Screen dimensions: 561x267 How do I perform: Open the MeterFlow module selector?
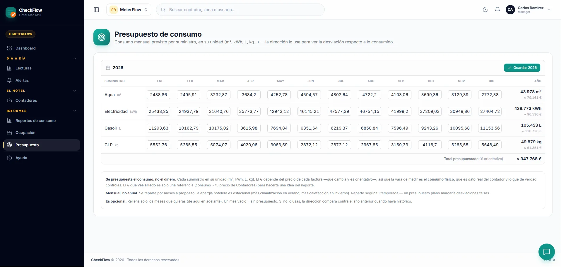[x=129, y=10]
